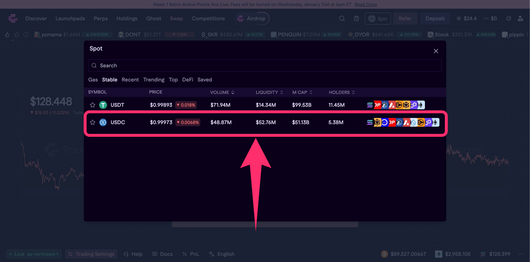Viewport: 530px width, 262px height.
Task: Open the PnL button in footer
Action: [x=191, y=254]
